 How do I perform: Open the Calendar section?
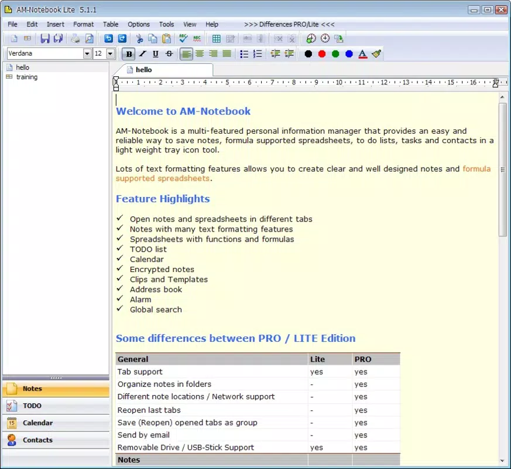pyautogui.click(x=56, y=423)
